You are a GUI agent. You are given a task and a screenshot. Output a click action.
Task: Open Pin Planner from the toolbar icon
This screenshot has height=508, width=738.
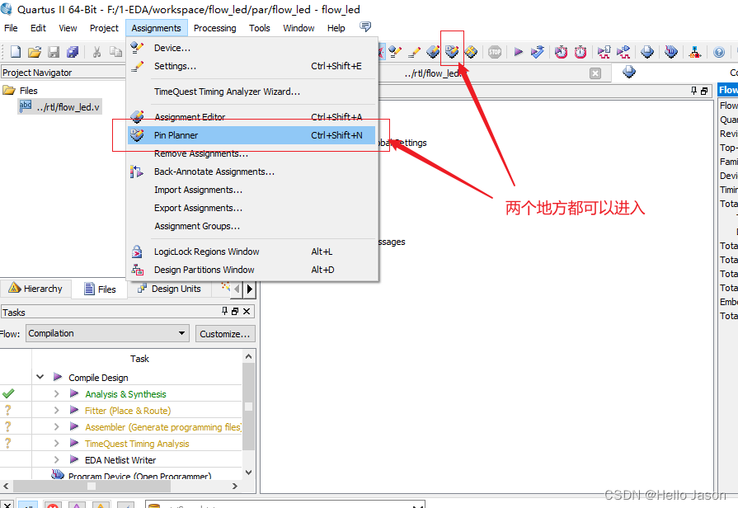[x=452, y=51]
